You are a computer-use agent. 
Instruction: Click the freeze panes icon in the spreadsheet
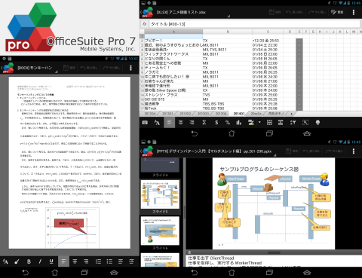coord(269,123)
